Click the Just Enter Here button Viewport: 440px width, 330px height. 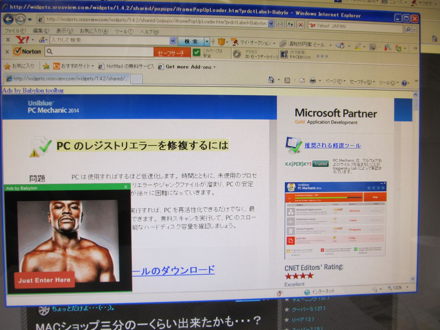tap(44, 280)
